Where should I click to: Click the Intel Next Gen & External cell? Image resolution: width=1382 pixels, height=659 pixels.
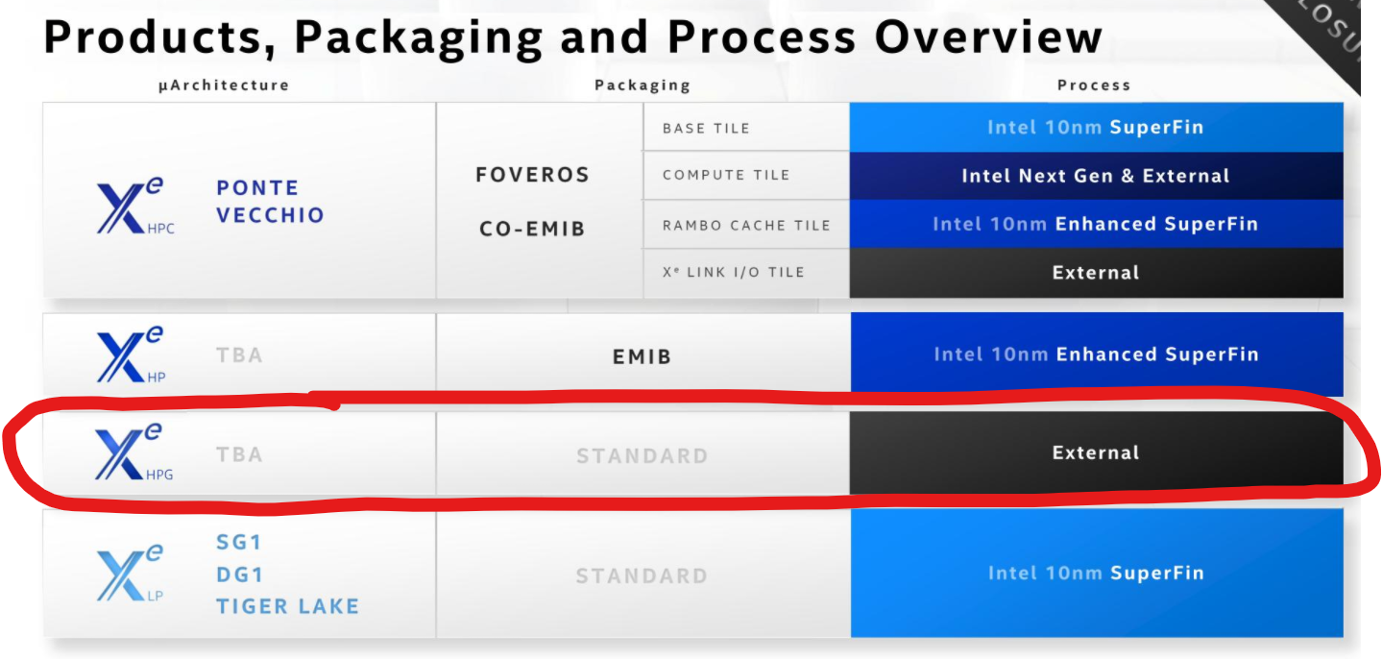1096,176
